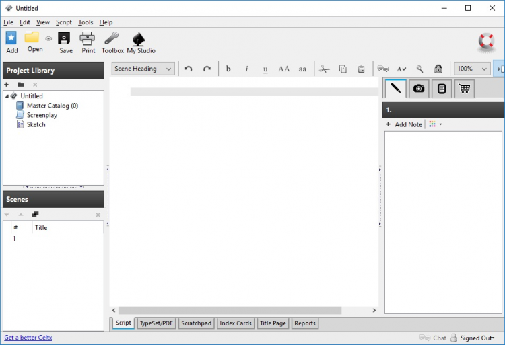Click the scissors cut icon
Viewport: 505px width, 345px height.
[324, 69]
